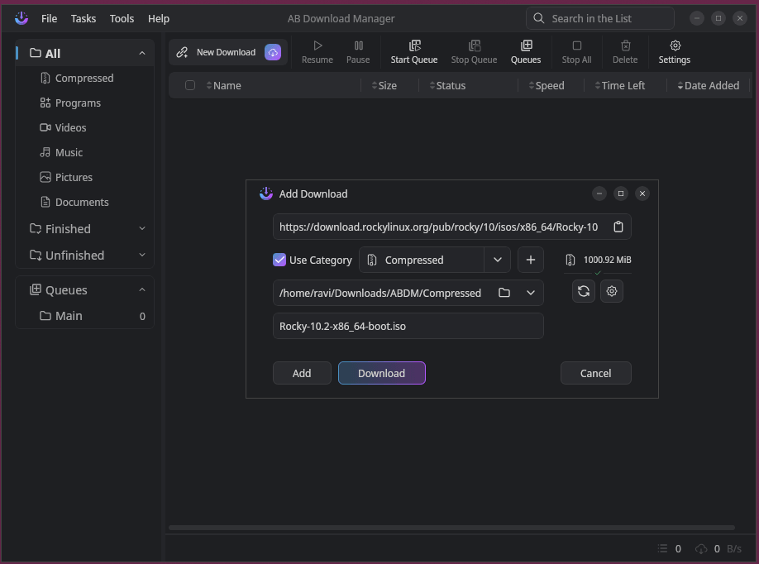Click the purple cloud download icon
The height and width of the screenshot is (564, 759).
pos(273,52)
